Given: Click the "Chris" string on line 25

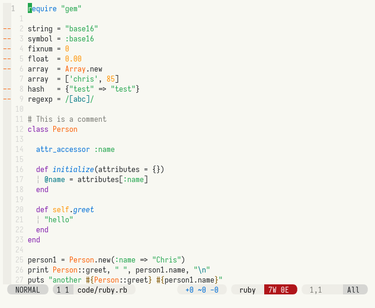Looking at the screenshot, I should point(166,260).
